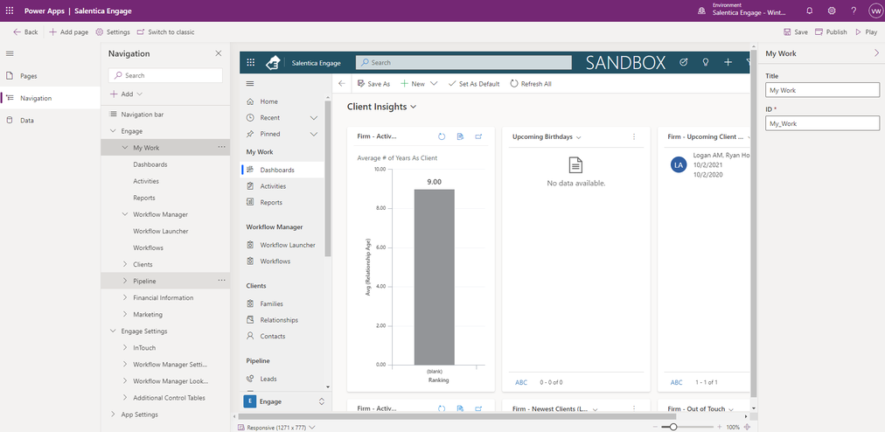Play the app
Screen dimensions: 885x432
click(867, 32)
